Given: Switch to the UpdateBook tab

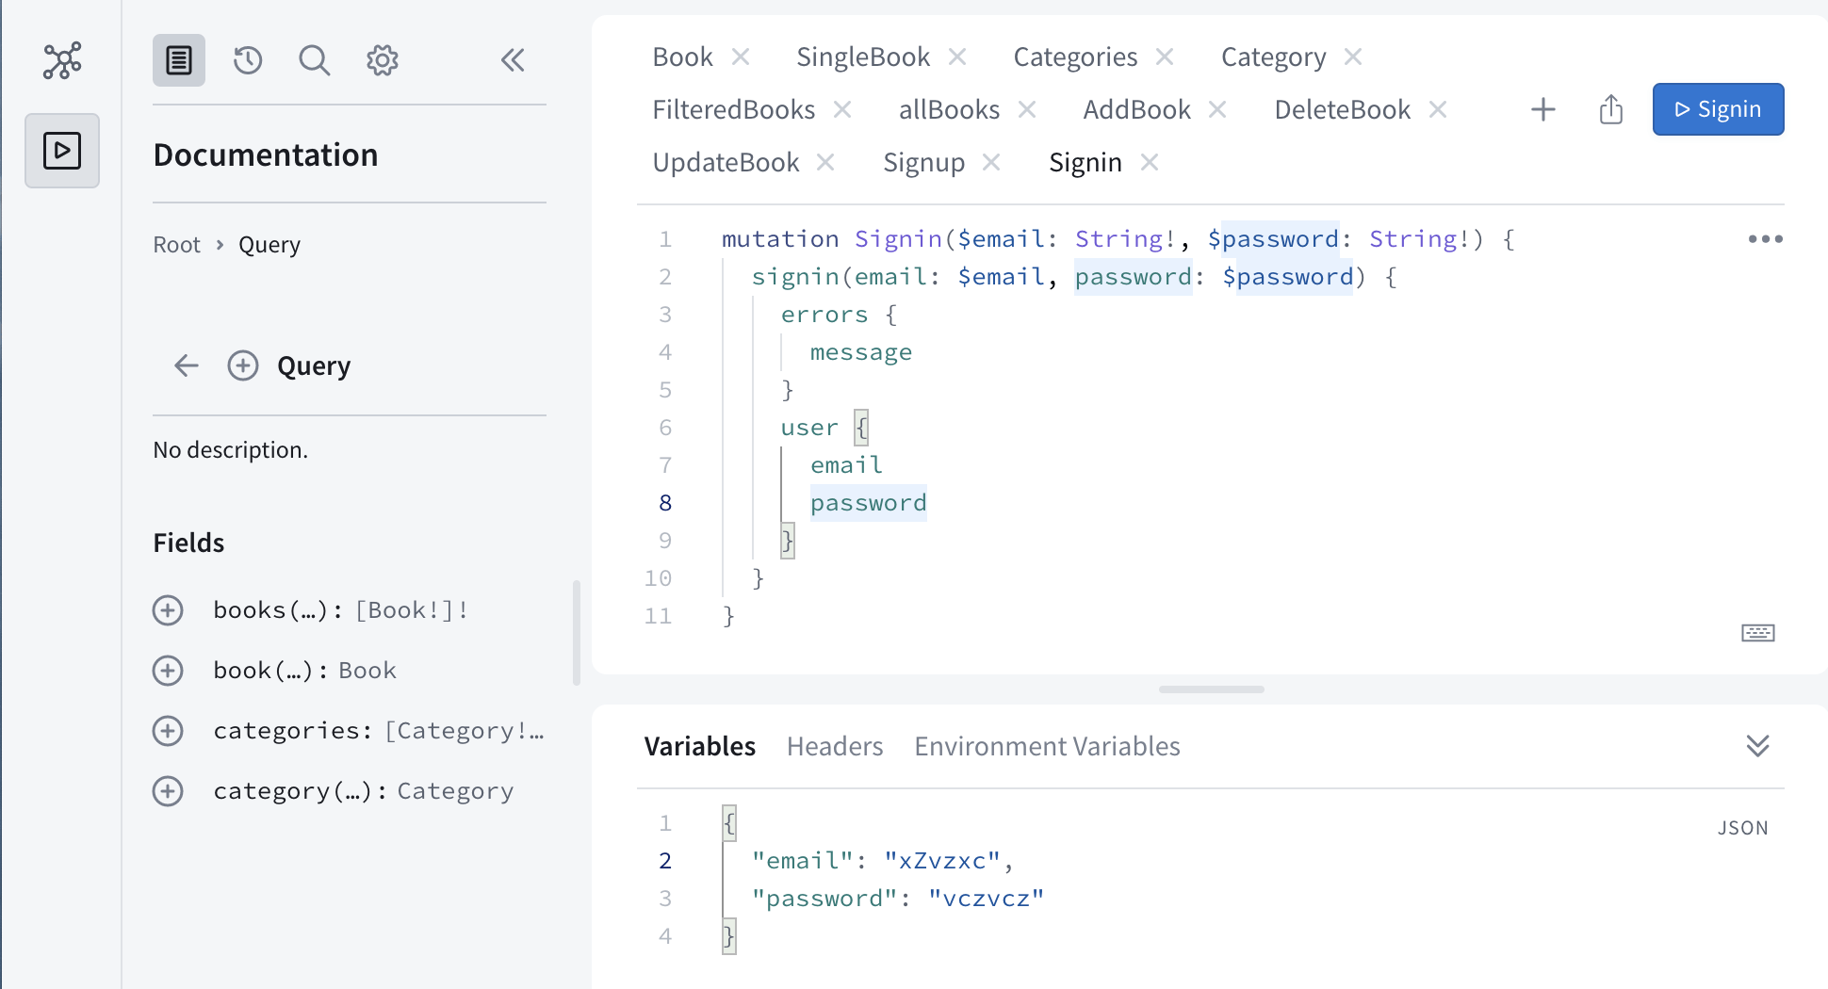Looking at the screenshot, I should click(x=726, y=163).
